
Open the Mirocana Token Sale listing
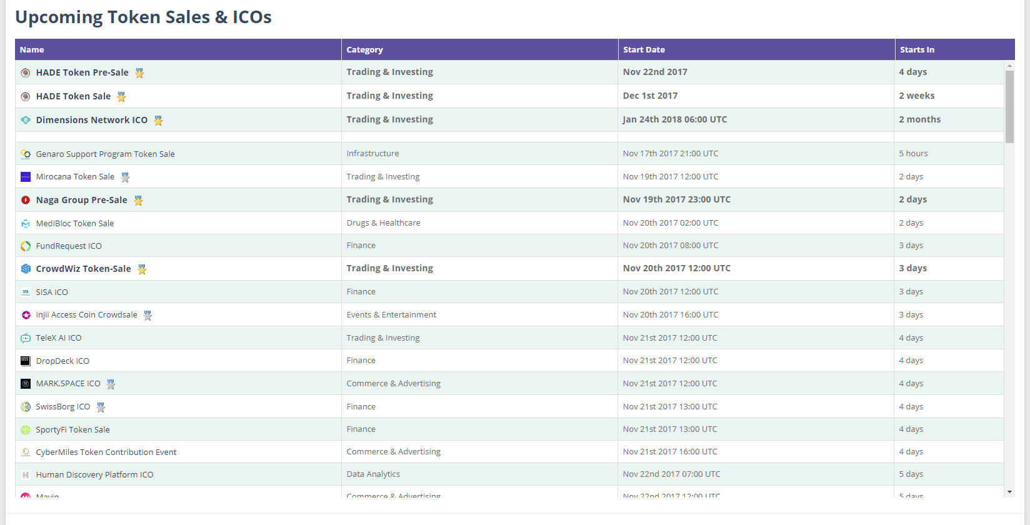coord(75,177)
